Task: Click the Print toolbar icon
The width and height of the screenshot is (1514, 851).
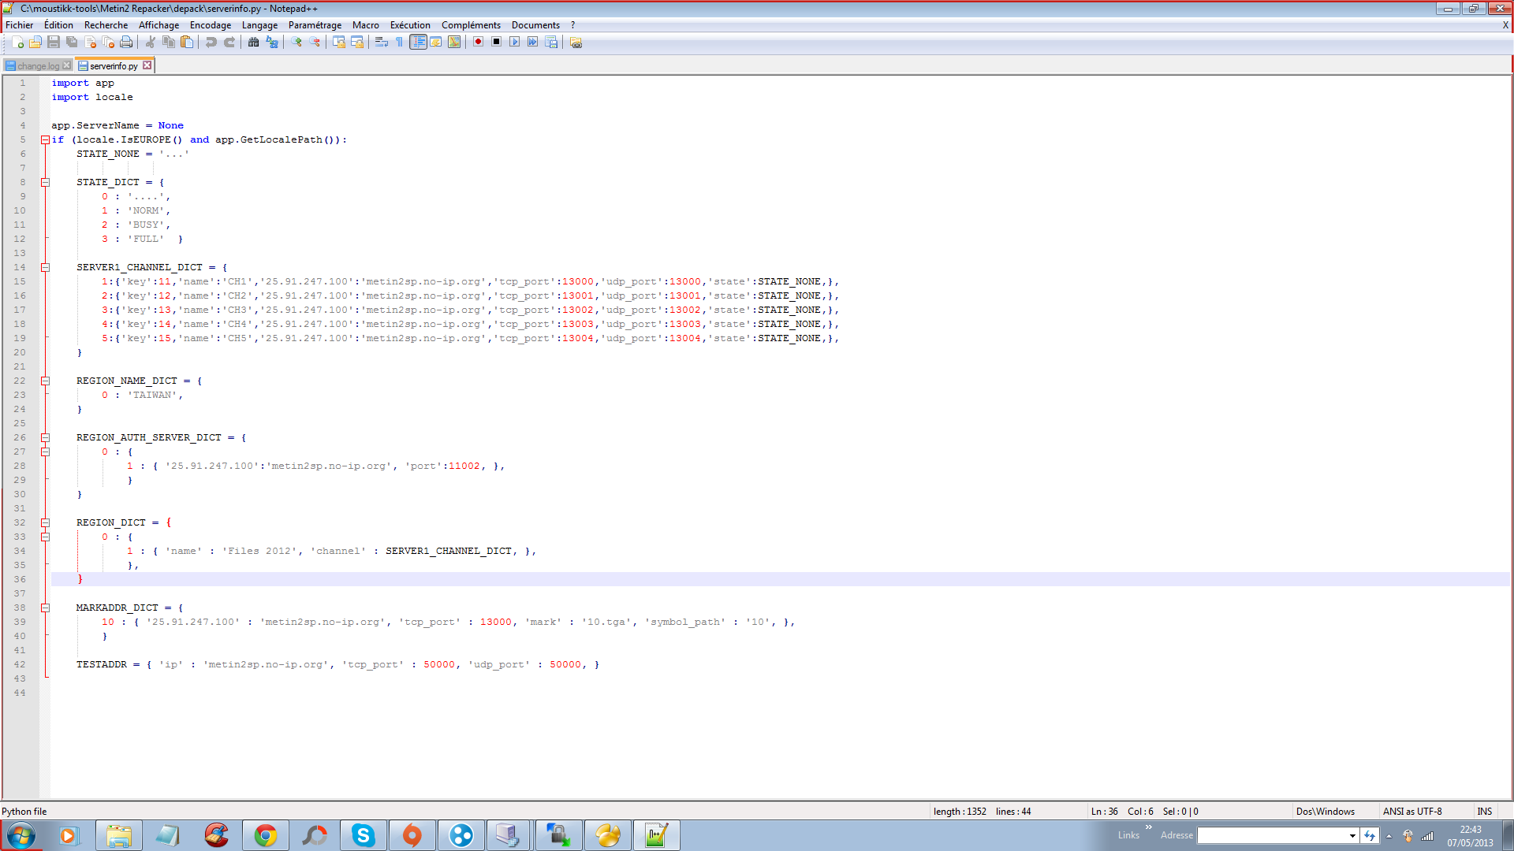Action: 126,43
